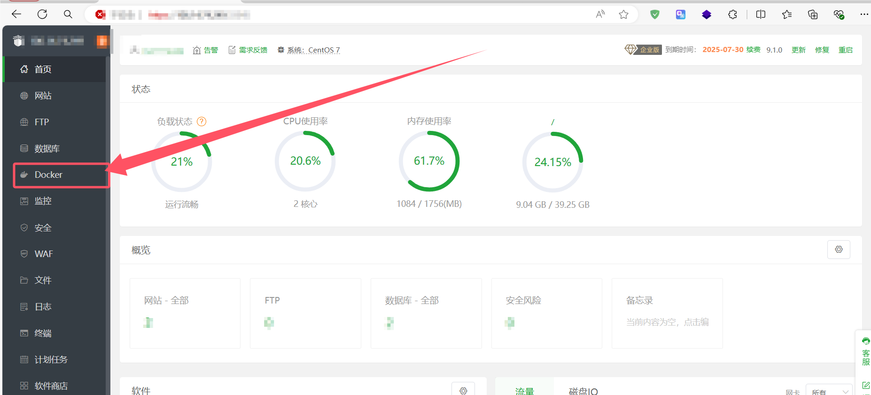Viewport: 871px width, 395px height.
Task: Click the 安全 shield icon in sidebar
Action: pyautogui.click(x=24, y=228)
